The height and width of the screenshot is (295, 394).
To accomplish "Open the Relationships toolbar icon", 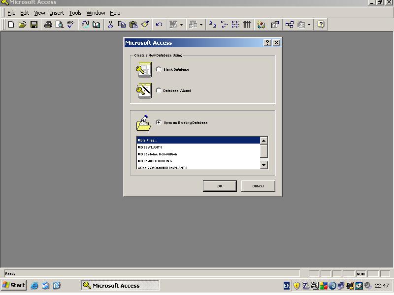I will (290, 25).
